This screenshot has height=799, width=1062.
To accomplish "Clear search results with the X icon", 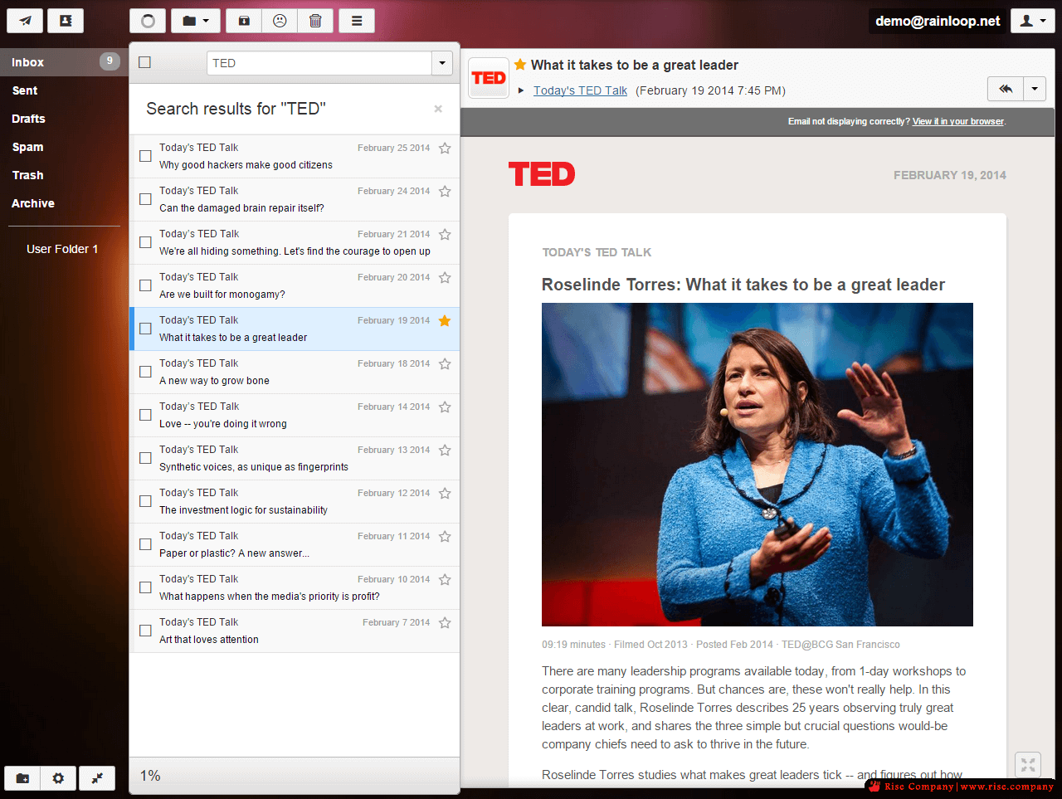I will click(438, 109).
